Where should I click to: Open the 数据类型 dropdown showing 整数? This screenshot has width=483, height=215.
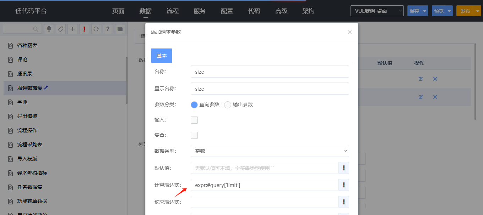point(270,151)
